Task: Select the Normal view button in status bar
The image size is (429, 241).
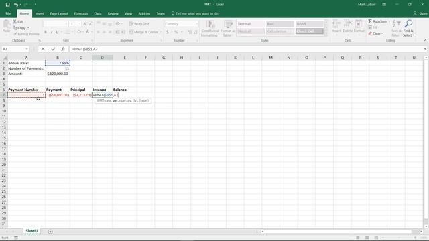Action: 357,238
